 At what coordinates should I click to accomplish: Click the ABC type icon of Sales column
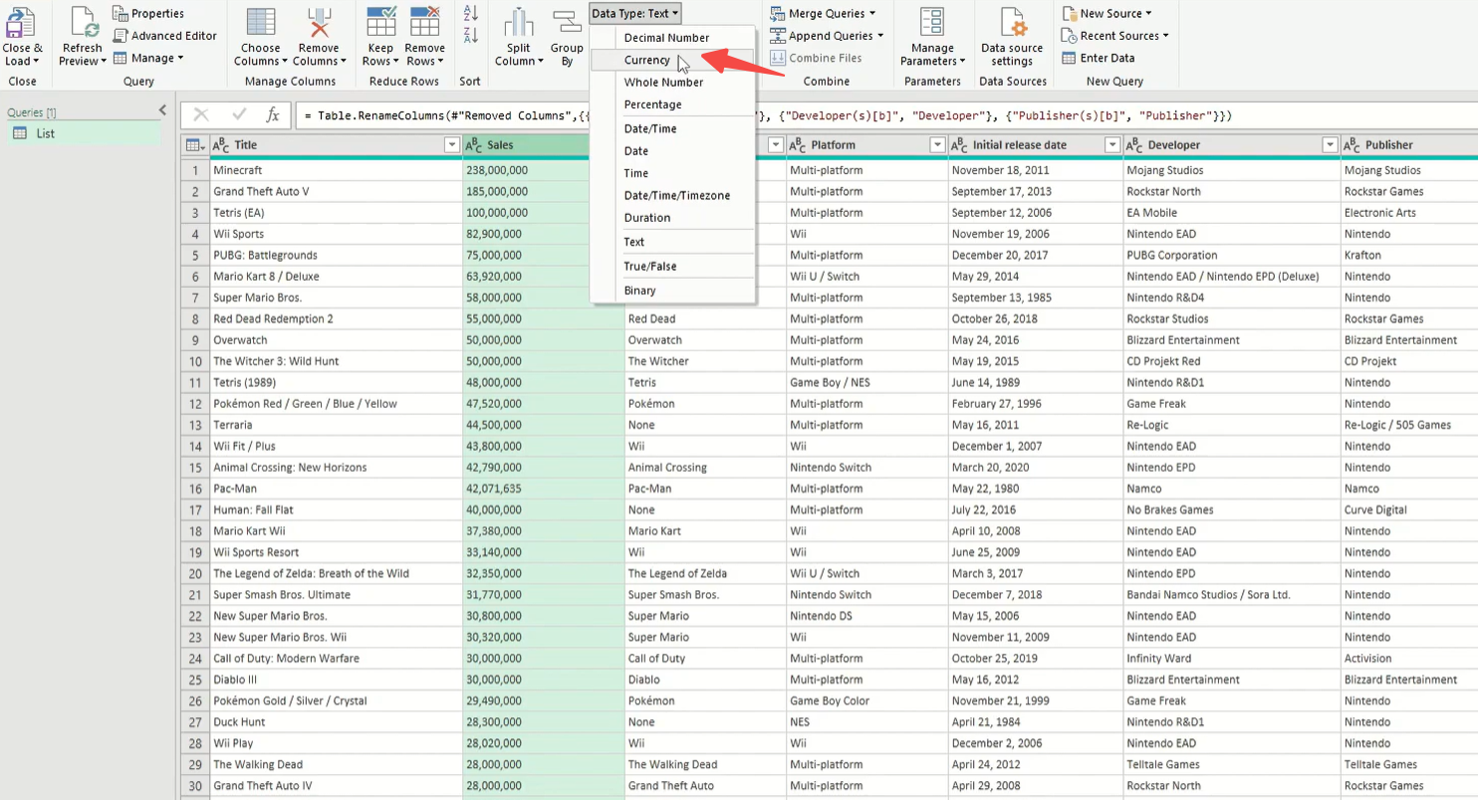click(x=474, y=145)
